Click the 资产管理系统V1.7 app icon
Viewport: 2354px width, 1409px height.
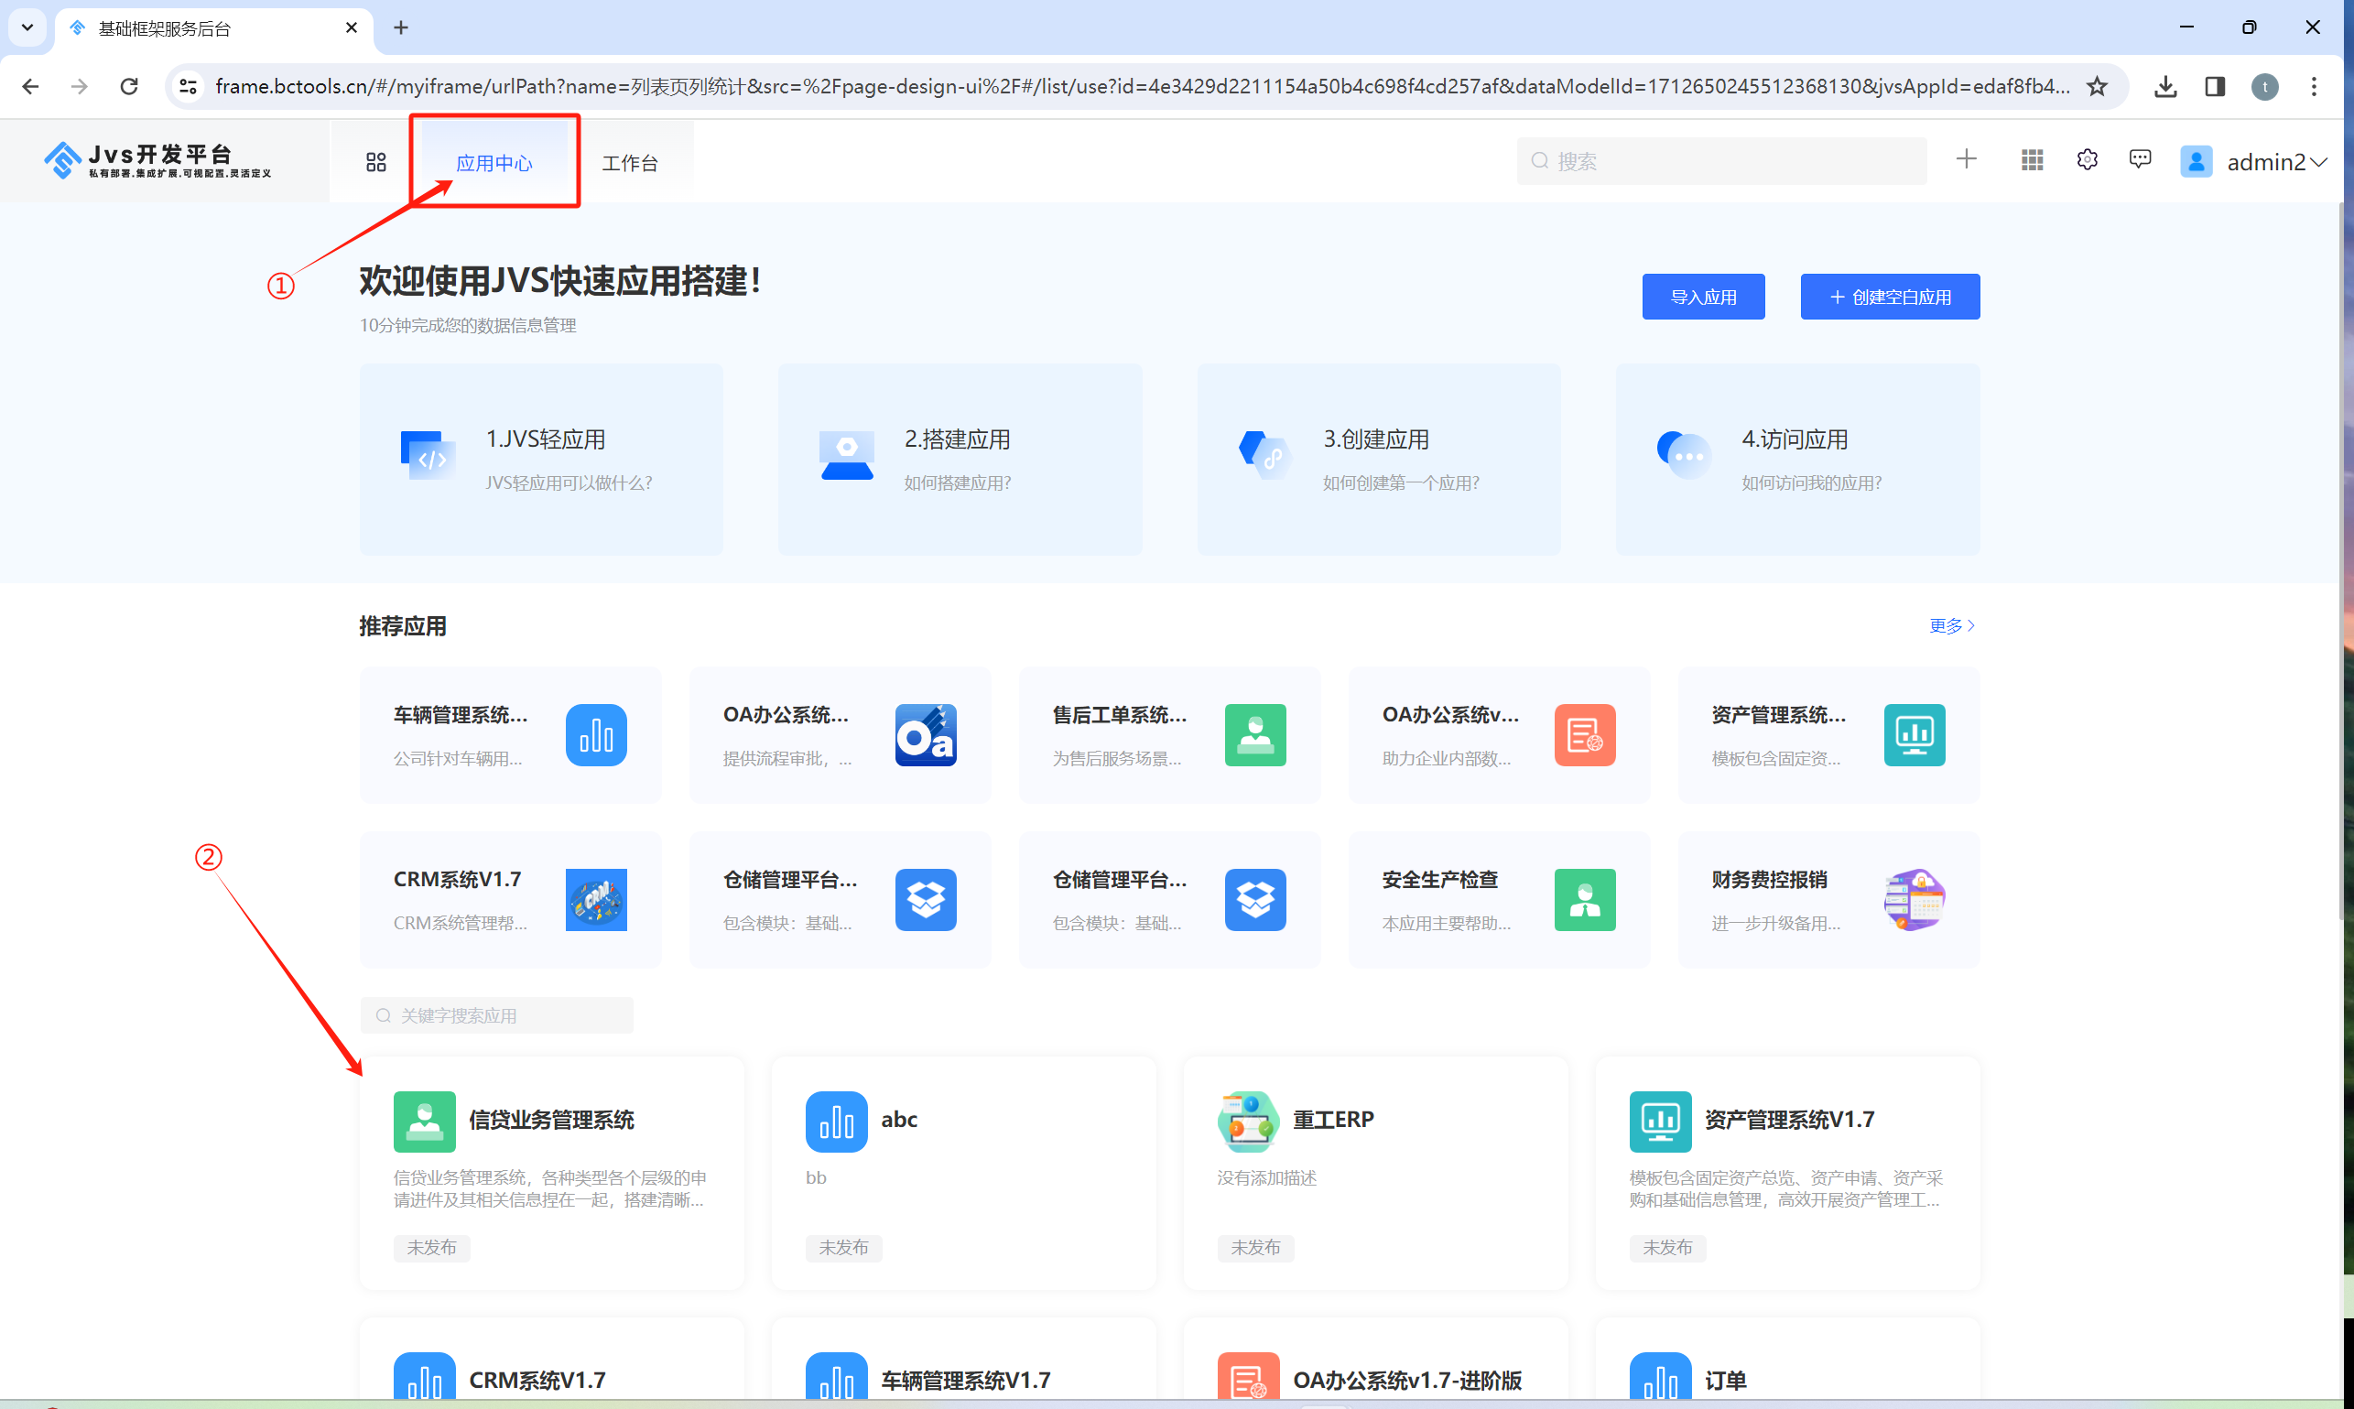1660,1122
